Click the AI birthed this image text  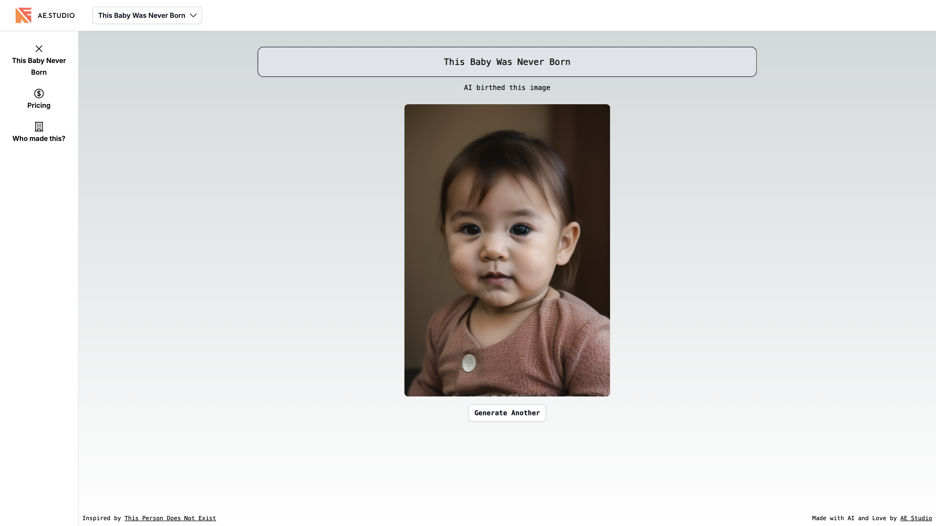coord(507,87)
